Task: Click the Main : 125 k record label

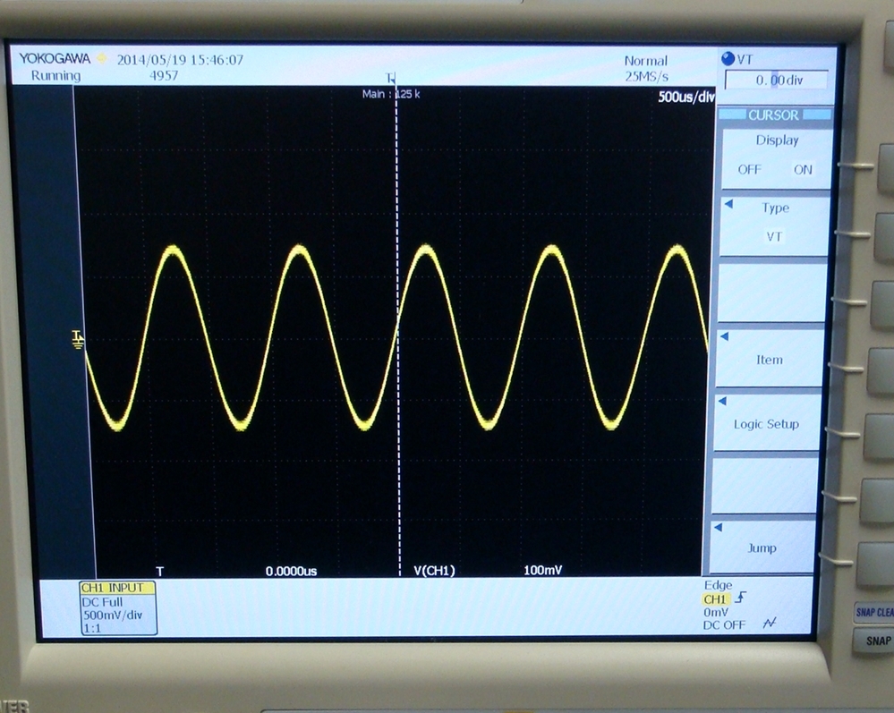Action: pos(391,94)
